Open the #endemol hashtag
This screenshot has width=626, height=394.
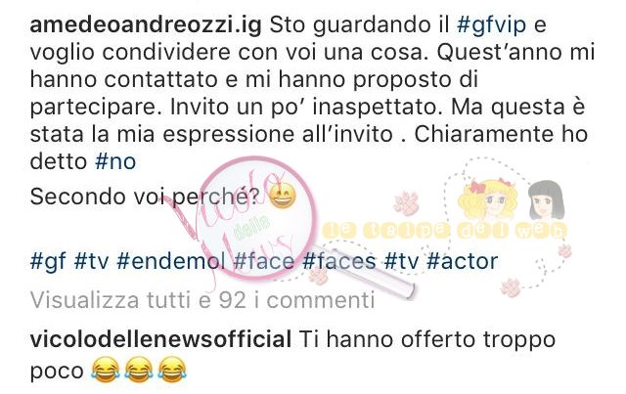coord(171,261)
